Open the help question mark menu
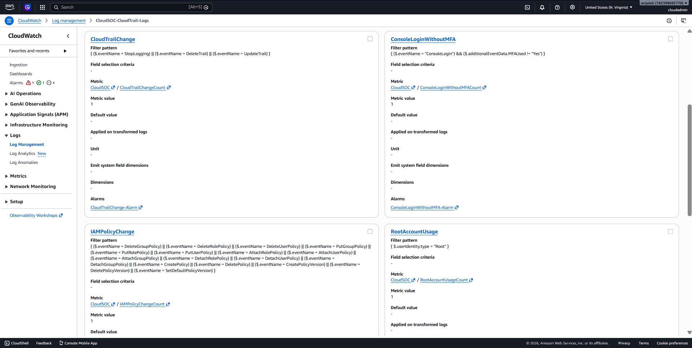 click(557, 7)
